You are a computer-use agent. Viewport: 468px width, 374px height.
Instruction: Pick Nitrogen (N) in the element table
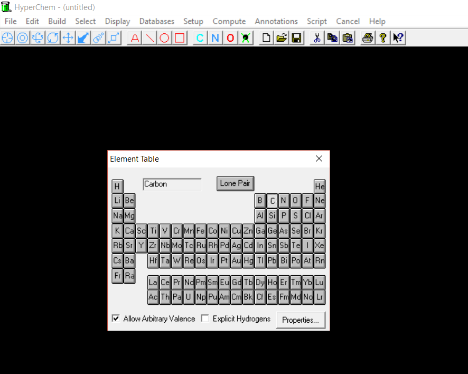(x=284, y=201)
